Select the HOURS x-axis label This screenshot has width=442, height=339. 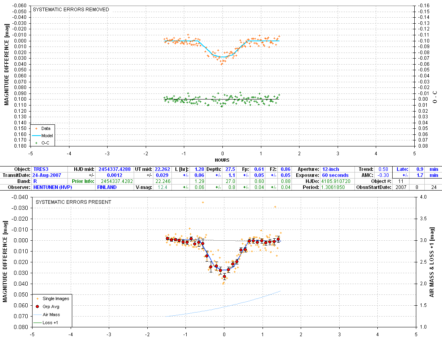point(222,160)
